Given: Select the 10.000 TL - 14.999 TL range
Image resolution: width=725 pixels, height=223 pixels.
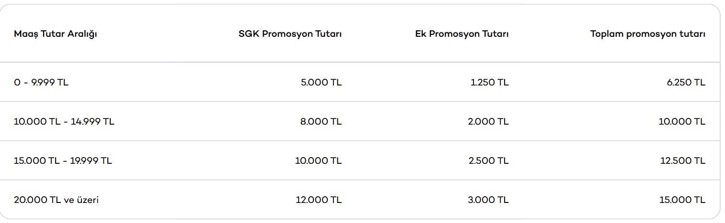Looking at the screenshot, I should [x=64, y=121].
